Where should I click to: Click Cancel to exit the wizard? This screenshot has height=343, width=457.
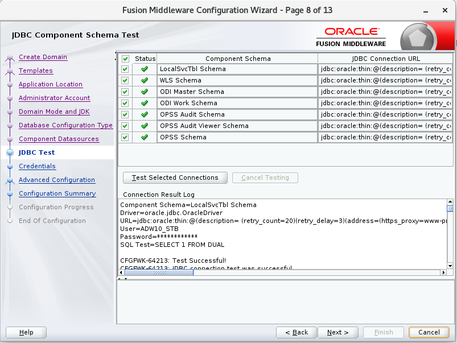pos(429,333)
